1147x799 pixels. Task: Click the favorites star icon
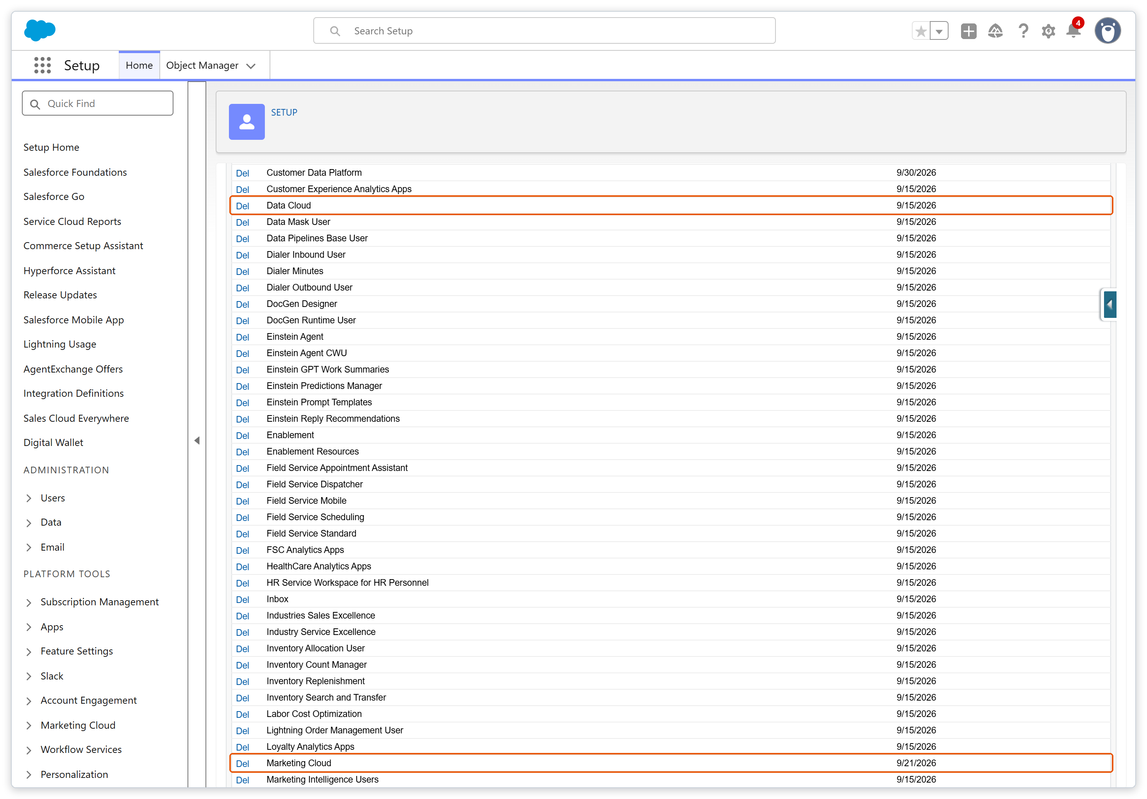click(x=921, y=31)
